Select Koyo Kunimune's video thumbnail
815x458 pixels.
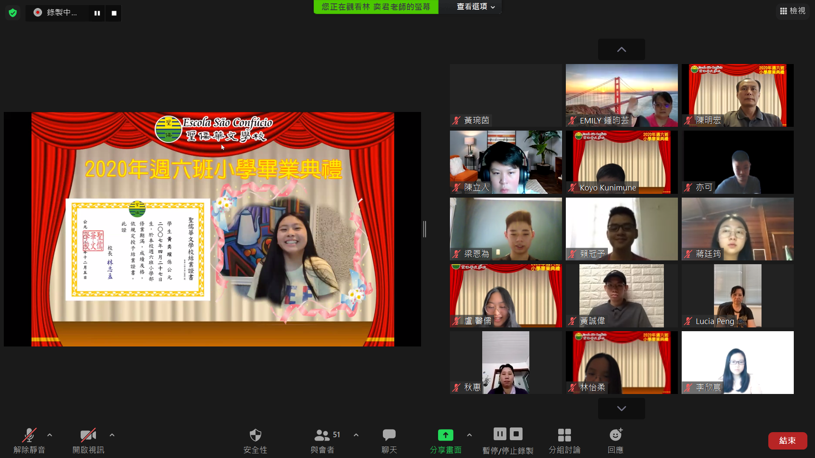(x=621, y=162)
